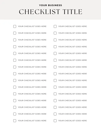Check the tenth checkbox in right column
The image size is (101, 131).
(x=55, y=87)
